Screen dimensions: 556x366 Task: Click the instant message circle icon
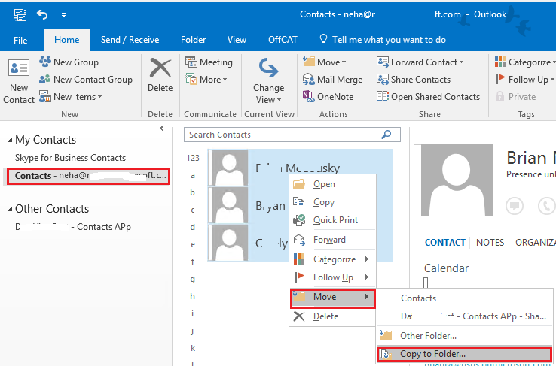(515, 206)
